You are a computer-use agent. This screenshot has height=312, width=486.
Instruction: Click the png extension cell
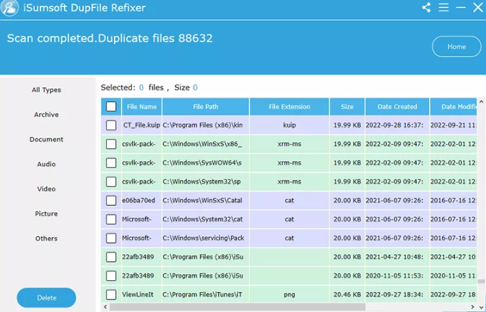(x=289, y=295)
